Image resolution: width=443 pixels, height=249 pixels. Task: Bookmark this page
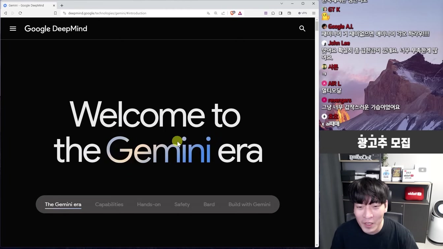pyautogui.click(x=55, y=13)
